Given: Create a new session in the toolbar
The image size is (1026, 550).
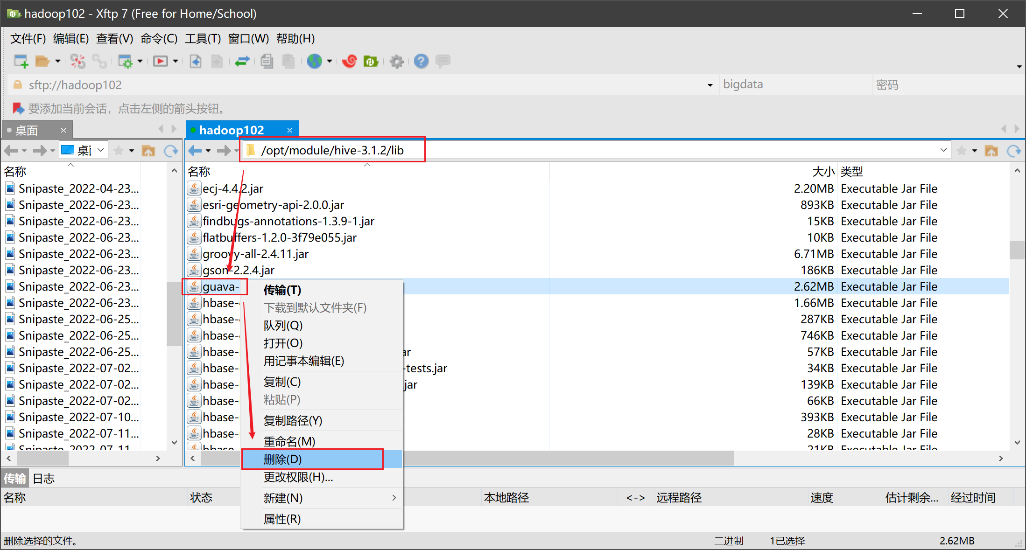Looking at the screenshot, I should tap(21, 61).
